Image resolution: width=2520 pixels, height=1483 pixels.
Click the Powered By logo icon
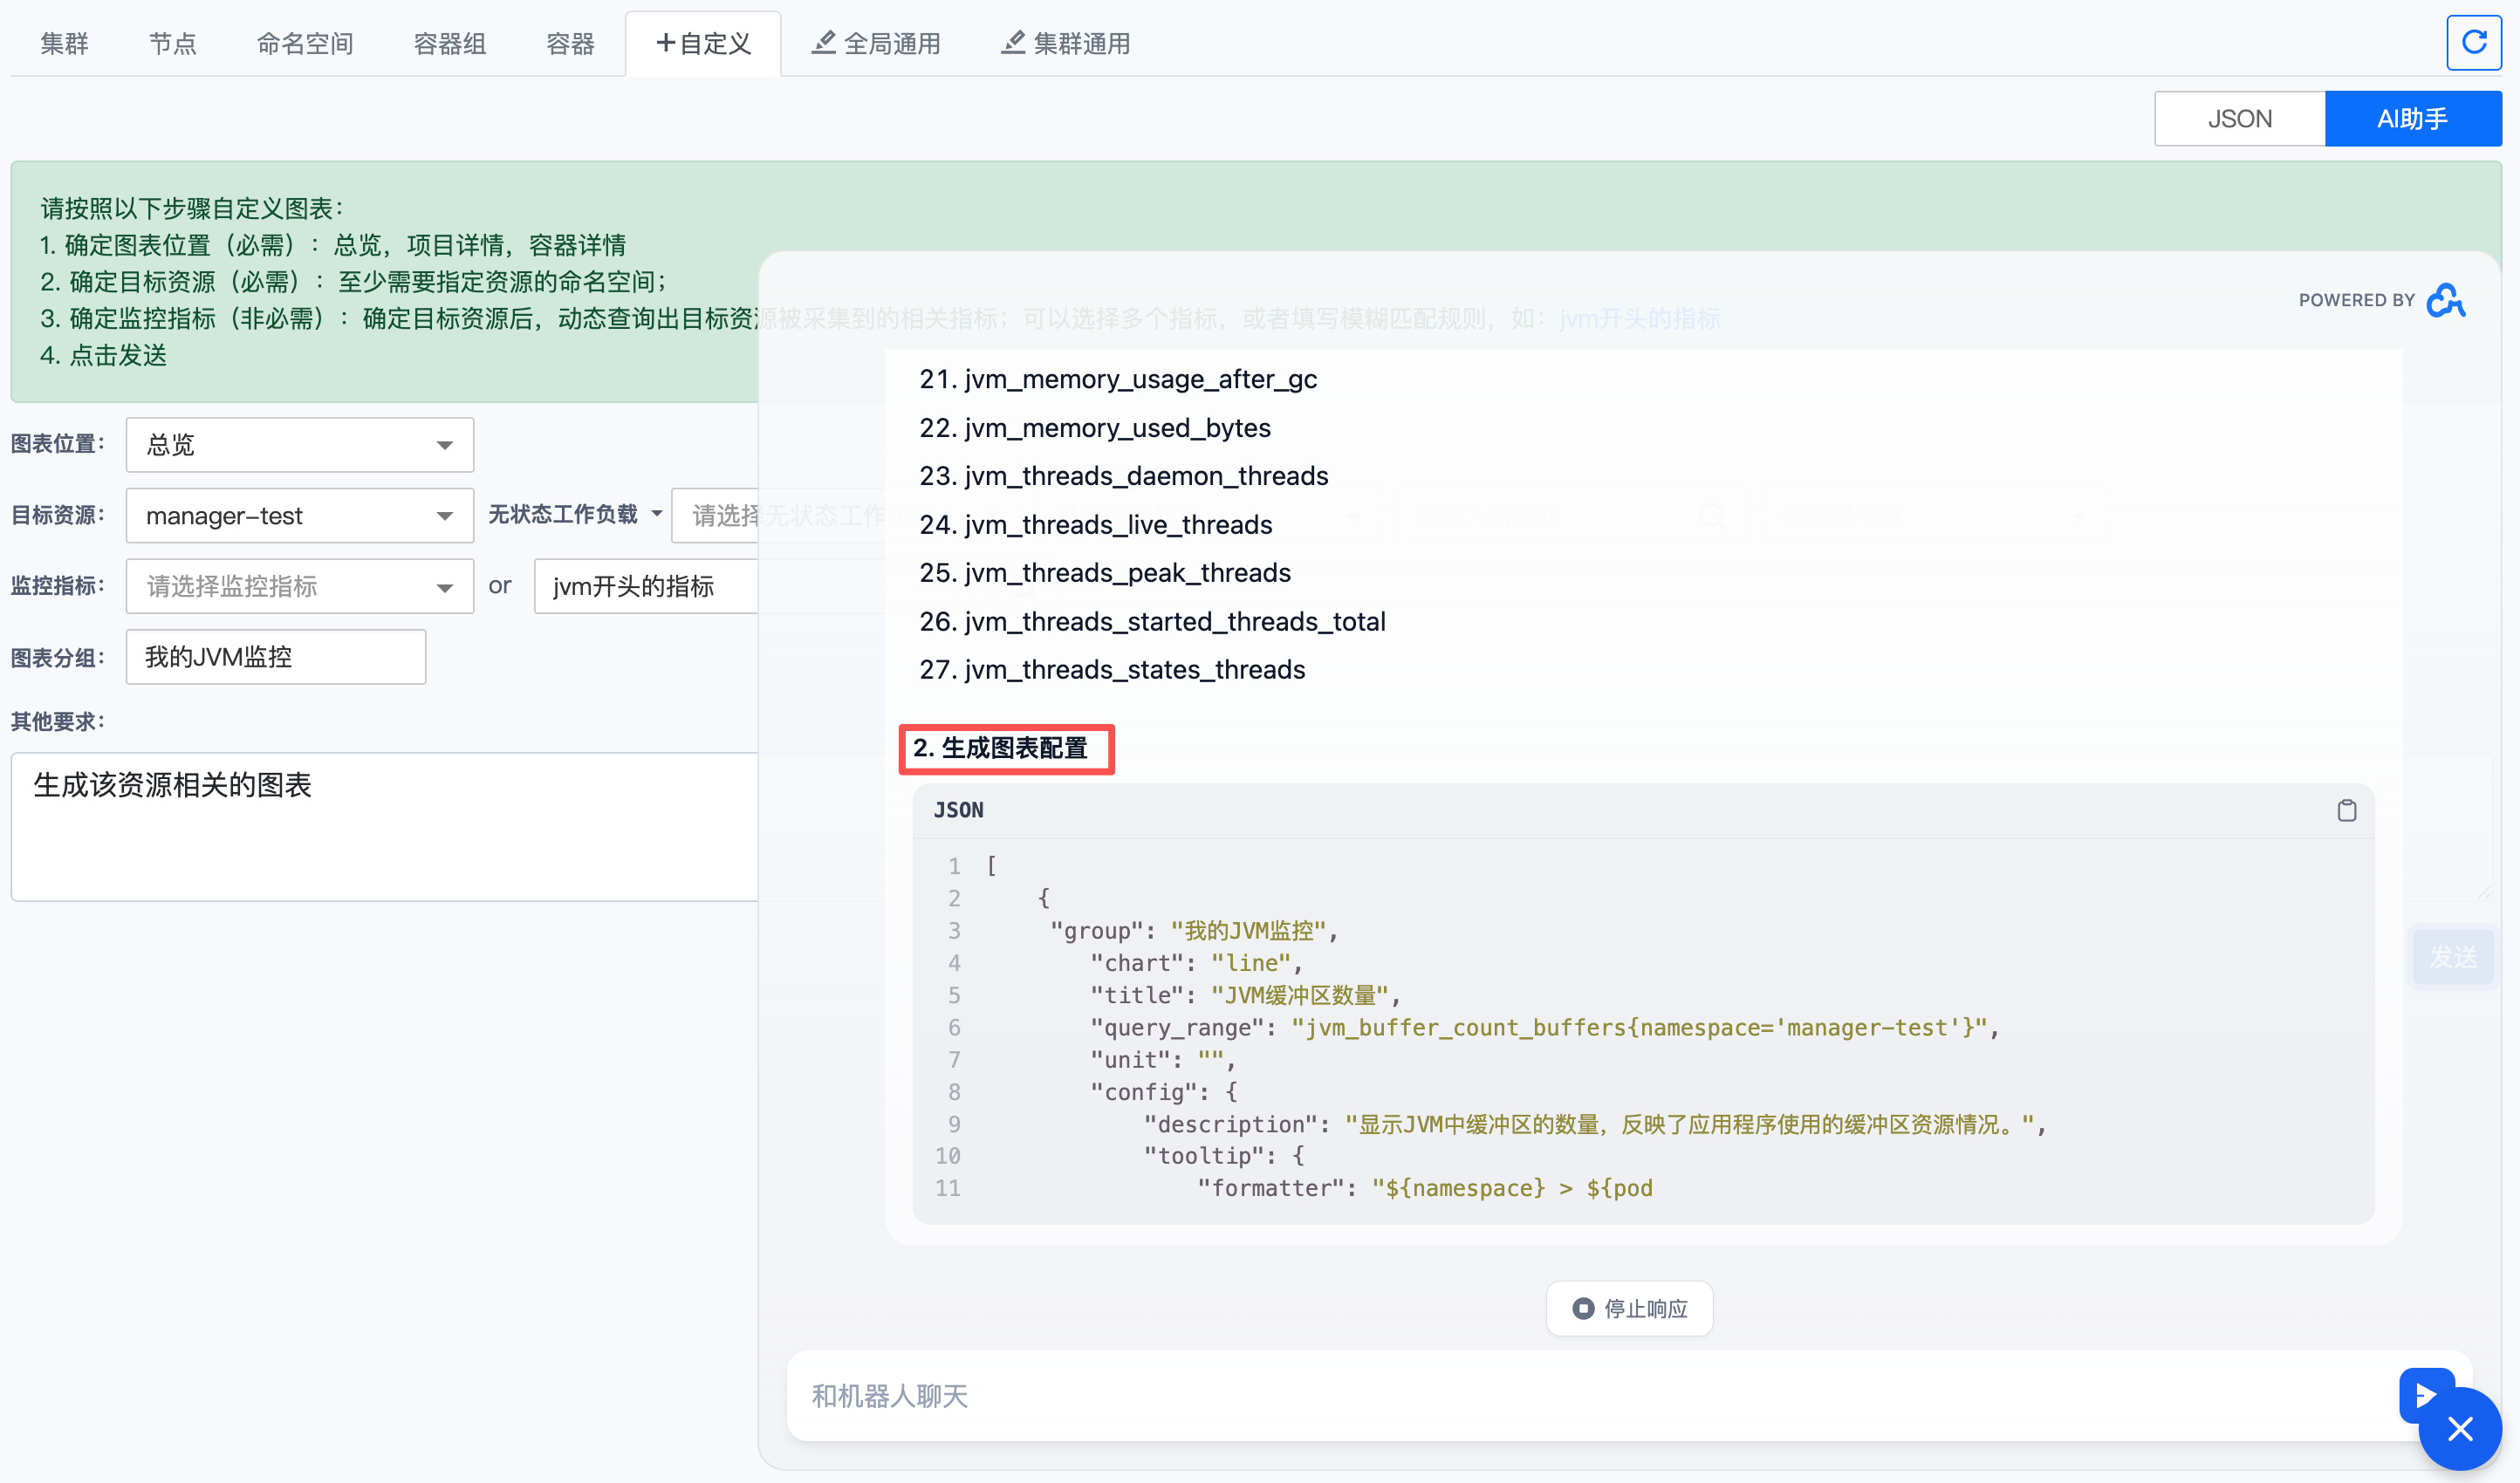(x=2446, y=300)
